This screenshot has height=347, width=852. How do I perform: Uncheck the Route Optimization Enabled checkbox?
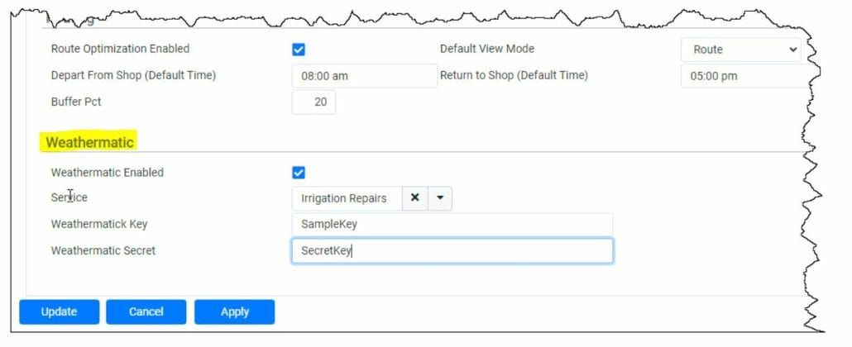pos(299,50)
